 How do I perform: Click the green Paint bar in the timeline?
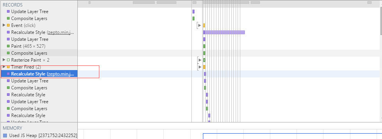[x=204, y=46]
